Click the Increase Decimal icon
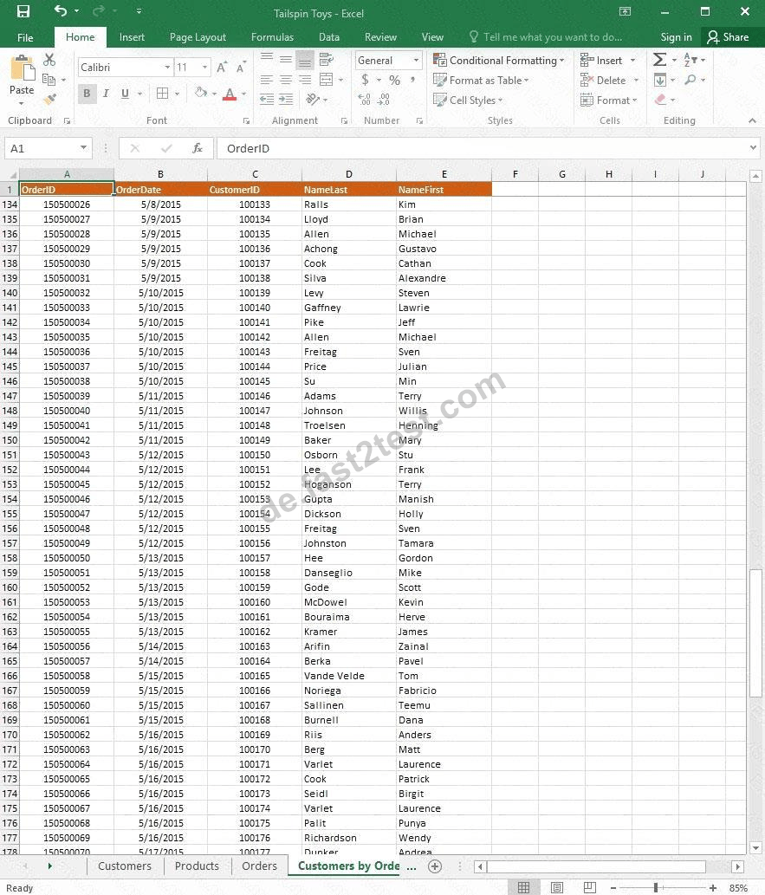765x895 pixels. click(x=365, y=100)
